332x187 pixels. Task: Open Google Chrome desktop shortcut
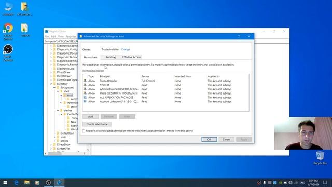(8, 28)
